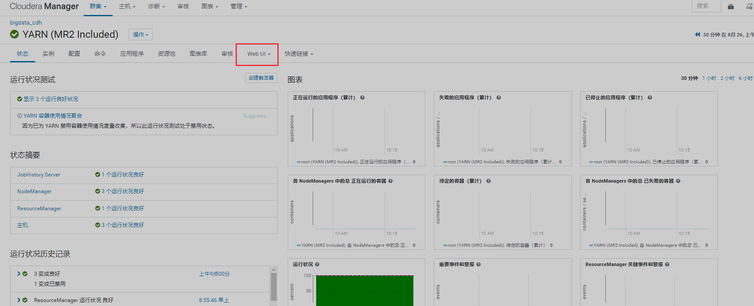Expand ResourceManager 运行状况 良好 history entry
This screenshot has height=306, width=754.
[x=19, y=300]
